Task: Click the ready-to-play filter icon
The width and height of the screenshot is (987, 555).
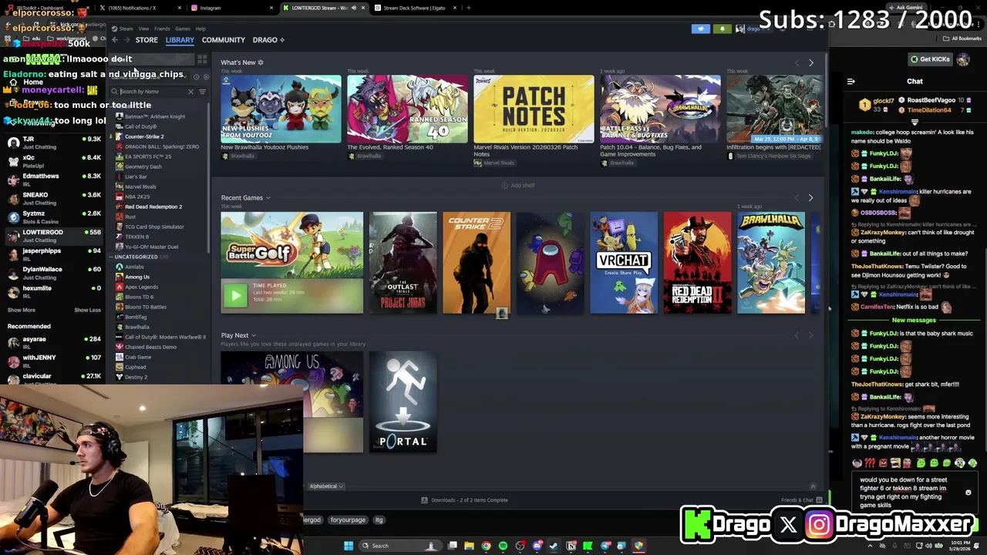Action: point(205,76)
